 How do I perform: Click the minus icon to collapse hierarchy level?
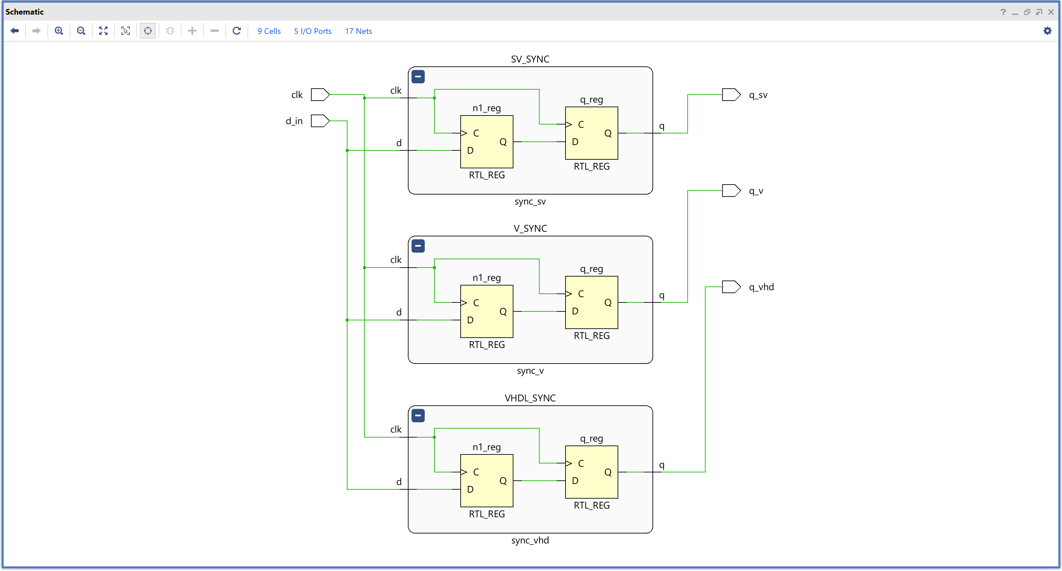pos(214,31)
